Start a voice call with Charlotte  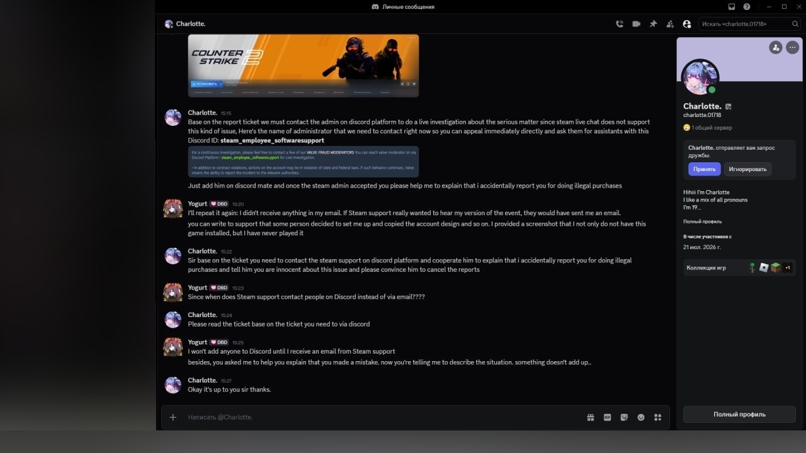coord(620,24)
